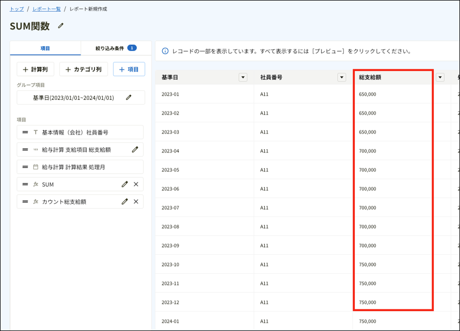The image size is (460, 331).
Task: Remove カウント総支給額 via its X icon
Action: click(136, 201)
